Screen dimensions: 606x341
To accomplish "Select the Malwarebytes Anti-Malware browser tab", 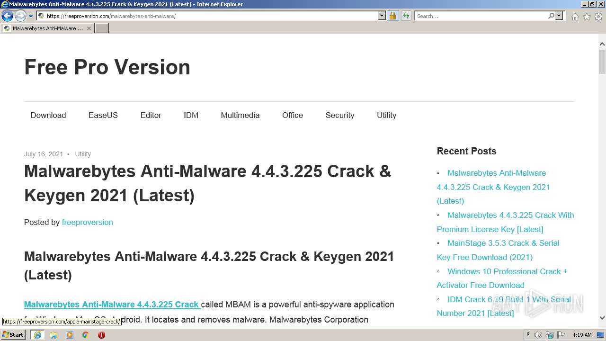I will coord(47,28).
